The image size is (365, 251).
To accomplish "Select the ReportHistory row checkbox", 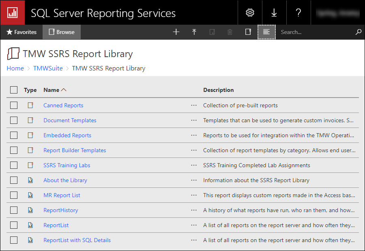I will pyautogui.click(x=14, y=210).
